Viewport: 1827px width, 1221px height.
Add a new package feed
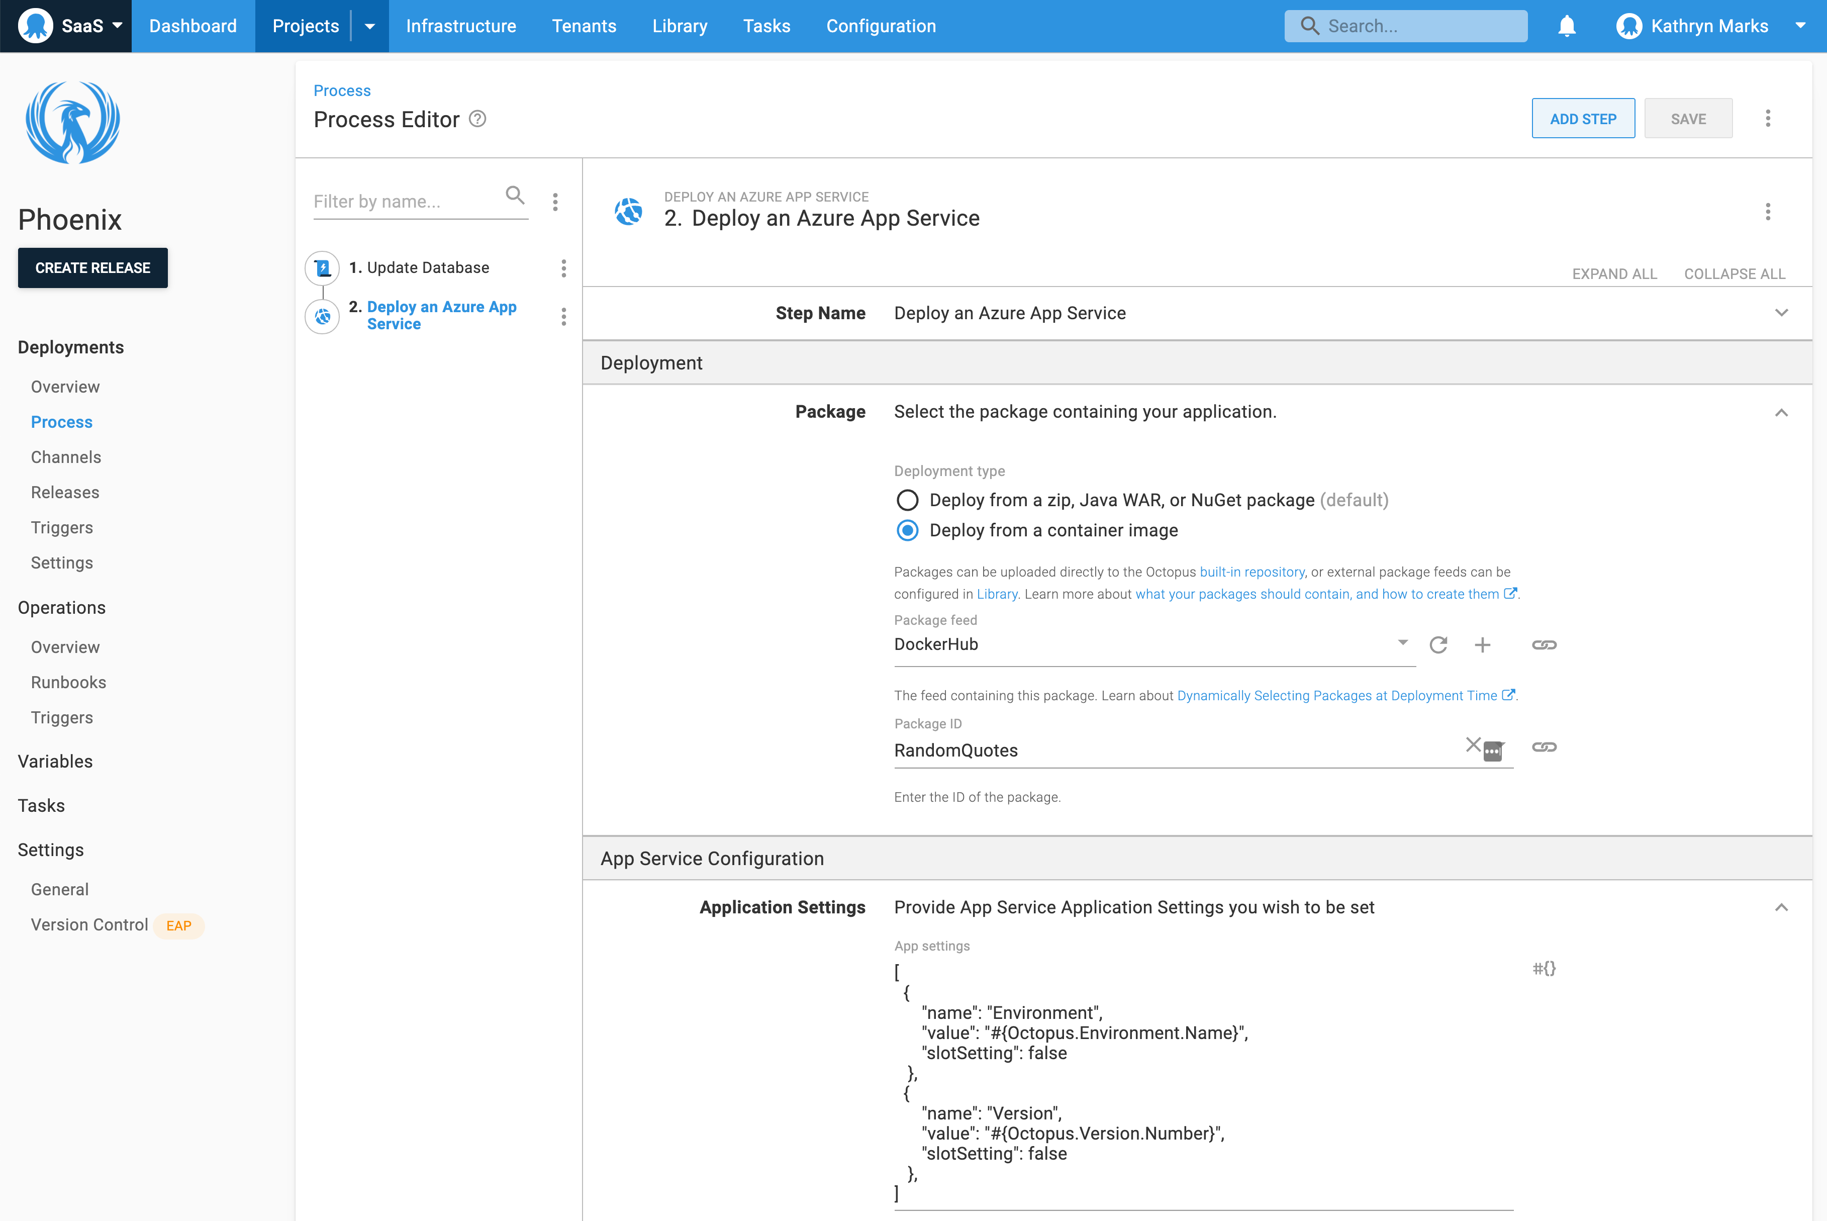tap(1483, 645)
